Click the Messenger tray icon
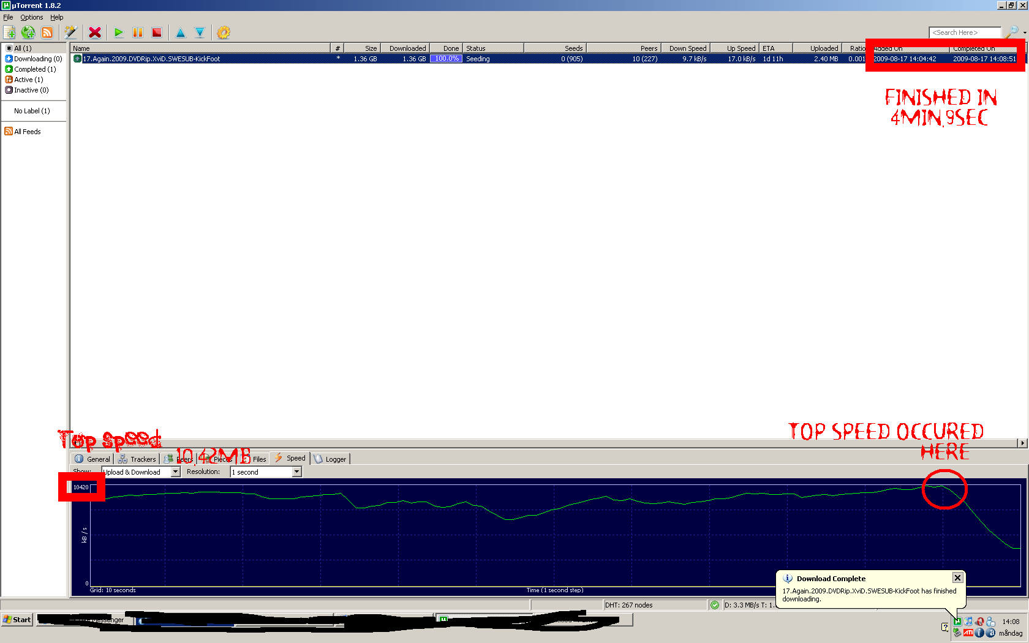Screen dimensions: 1029x643 (x=990, y=622)
